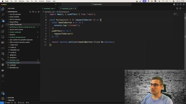Open the Search view in activity bar
Screen dimensions: 186x104
[x=3, y=15]
